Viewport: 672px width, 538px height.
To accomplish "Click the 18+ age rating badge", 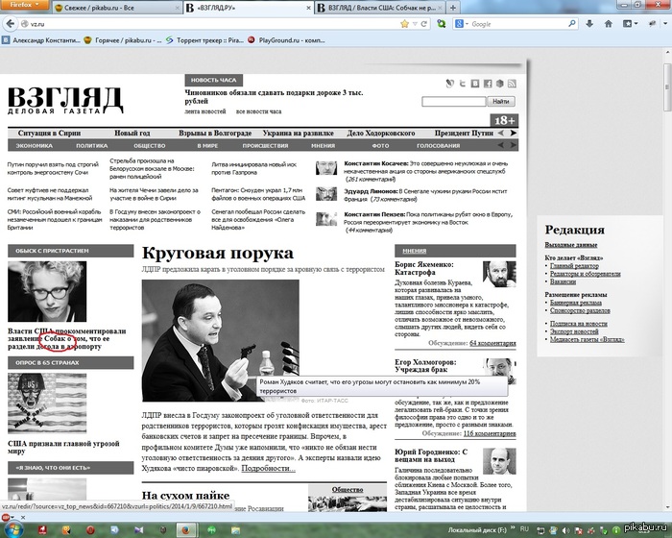I will (504, 120).
